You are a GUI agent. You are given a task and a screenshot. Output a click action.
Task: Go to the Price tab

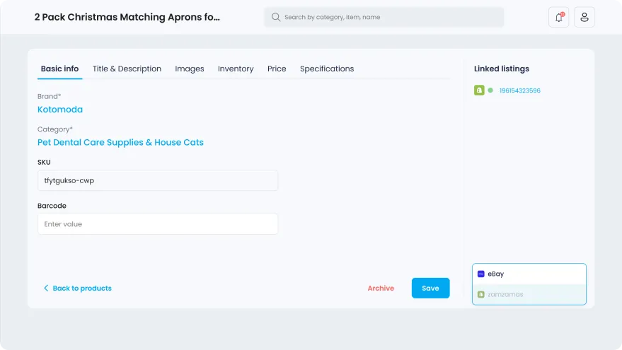click(x=277, y=69)
